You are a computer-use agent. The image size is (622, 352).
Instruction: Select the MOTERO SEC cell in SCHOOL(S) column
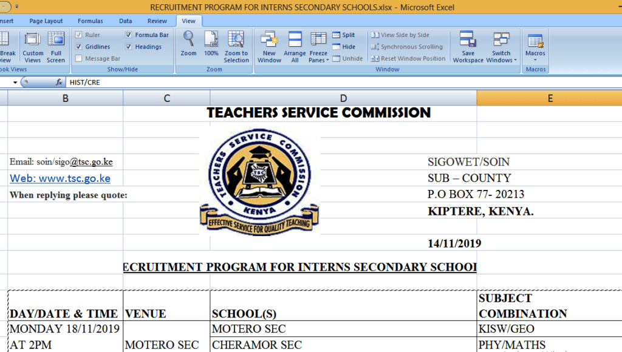click(x=344, y=328)
